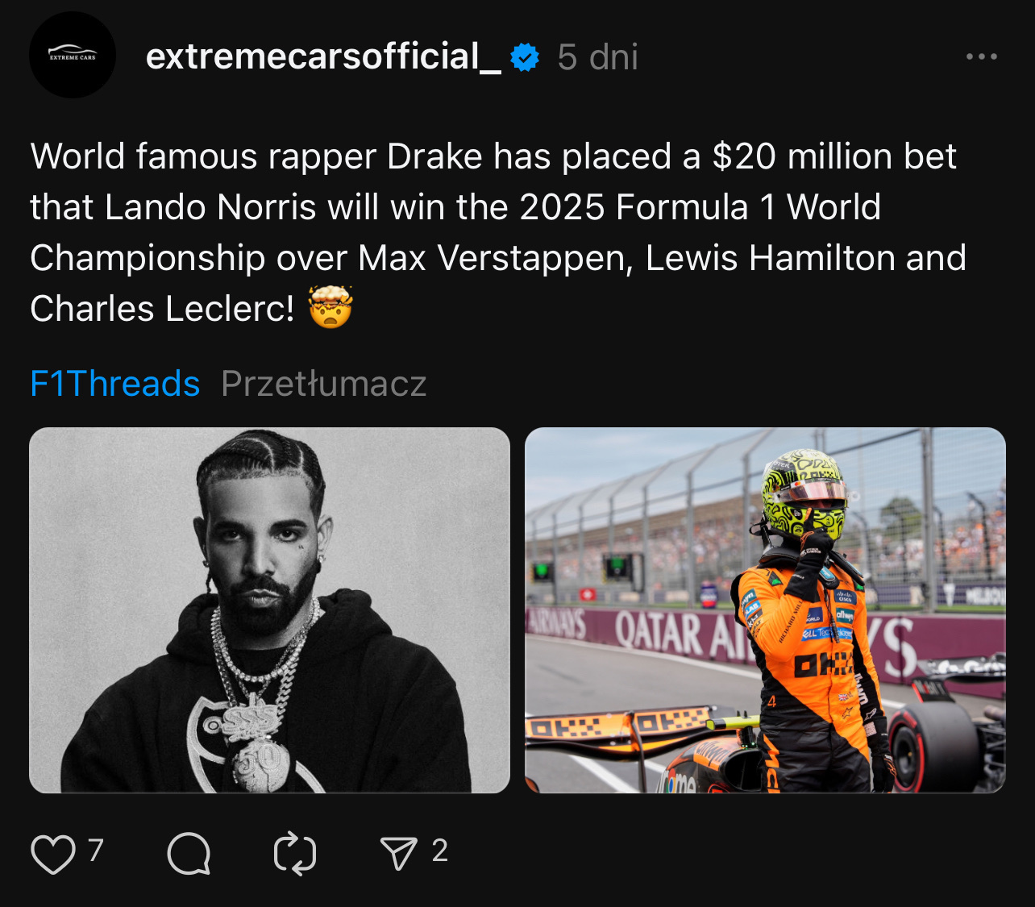This screenshot has width=1035, height=907.
Task: Click the blue verified badge
Action: (x=525, y=57)
